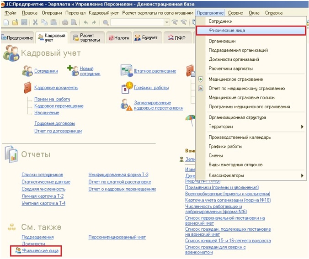Click the Copy toolbar icon
The image size is (309, 259).
pos(44,22)
